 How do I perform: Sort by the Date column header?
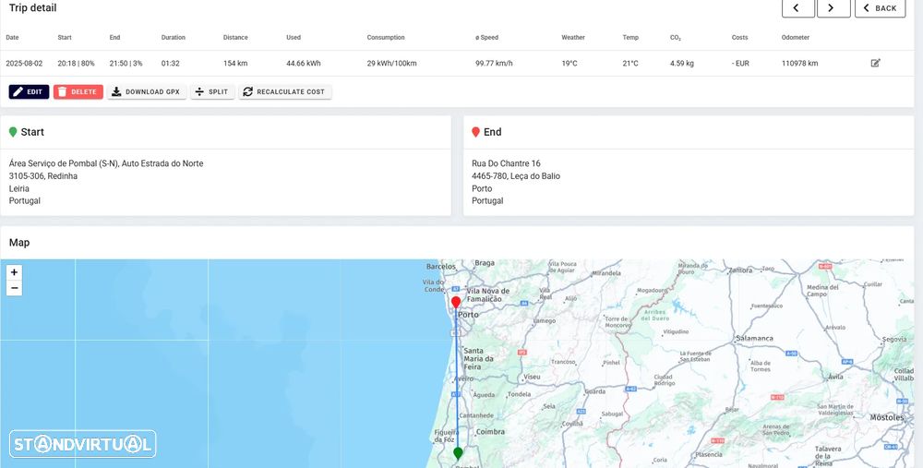pos(12,38)
